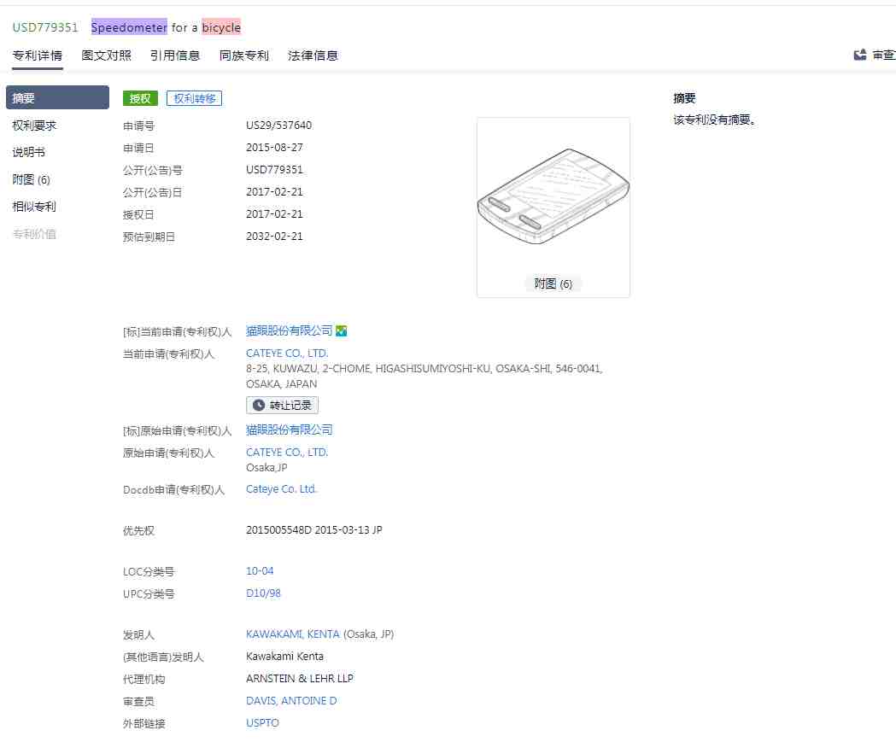The height and width of the screenshot is (742, 896).
Task: Open 附图 (6) in the sidebar
Action: coord(32,180)
